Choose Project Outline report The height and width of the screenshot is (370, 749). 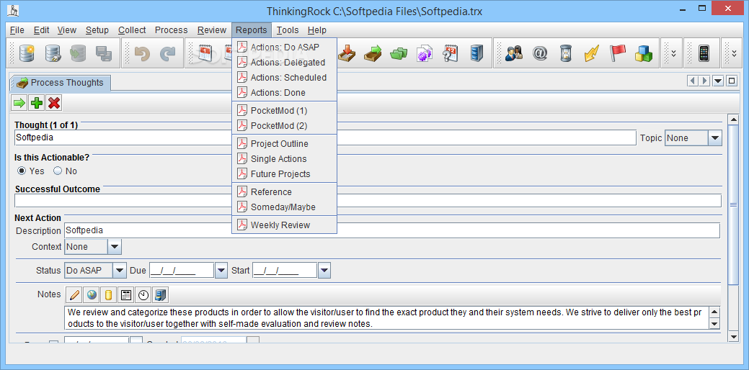[284, 143]
